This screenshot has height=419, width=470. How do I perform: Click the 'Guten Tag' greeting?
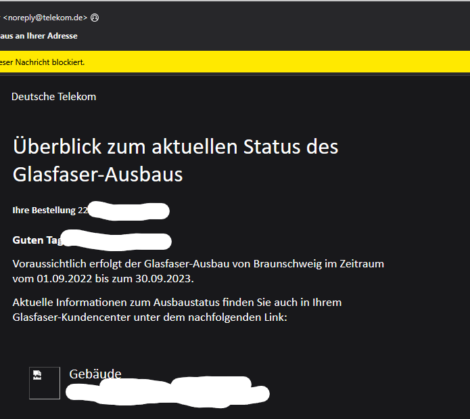[x=37, y=240]
